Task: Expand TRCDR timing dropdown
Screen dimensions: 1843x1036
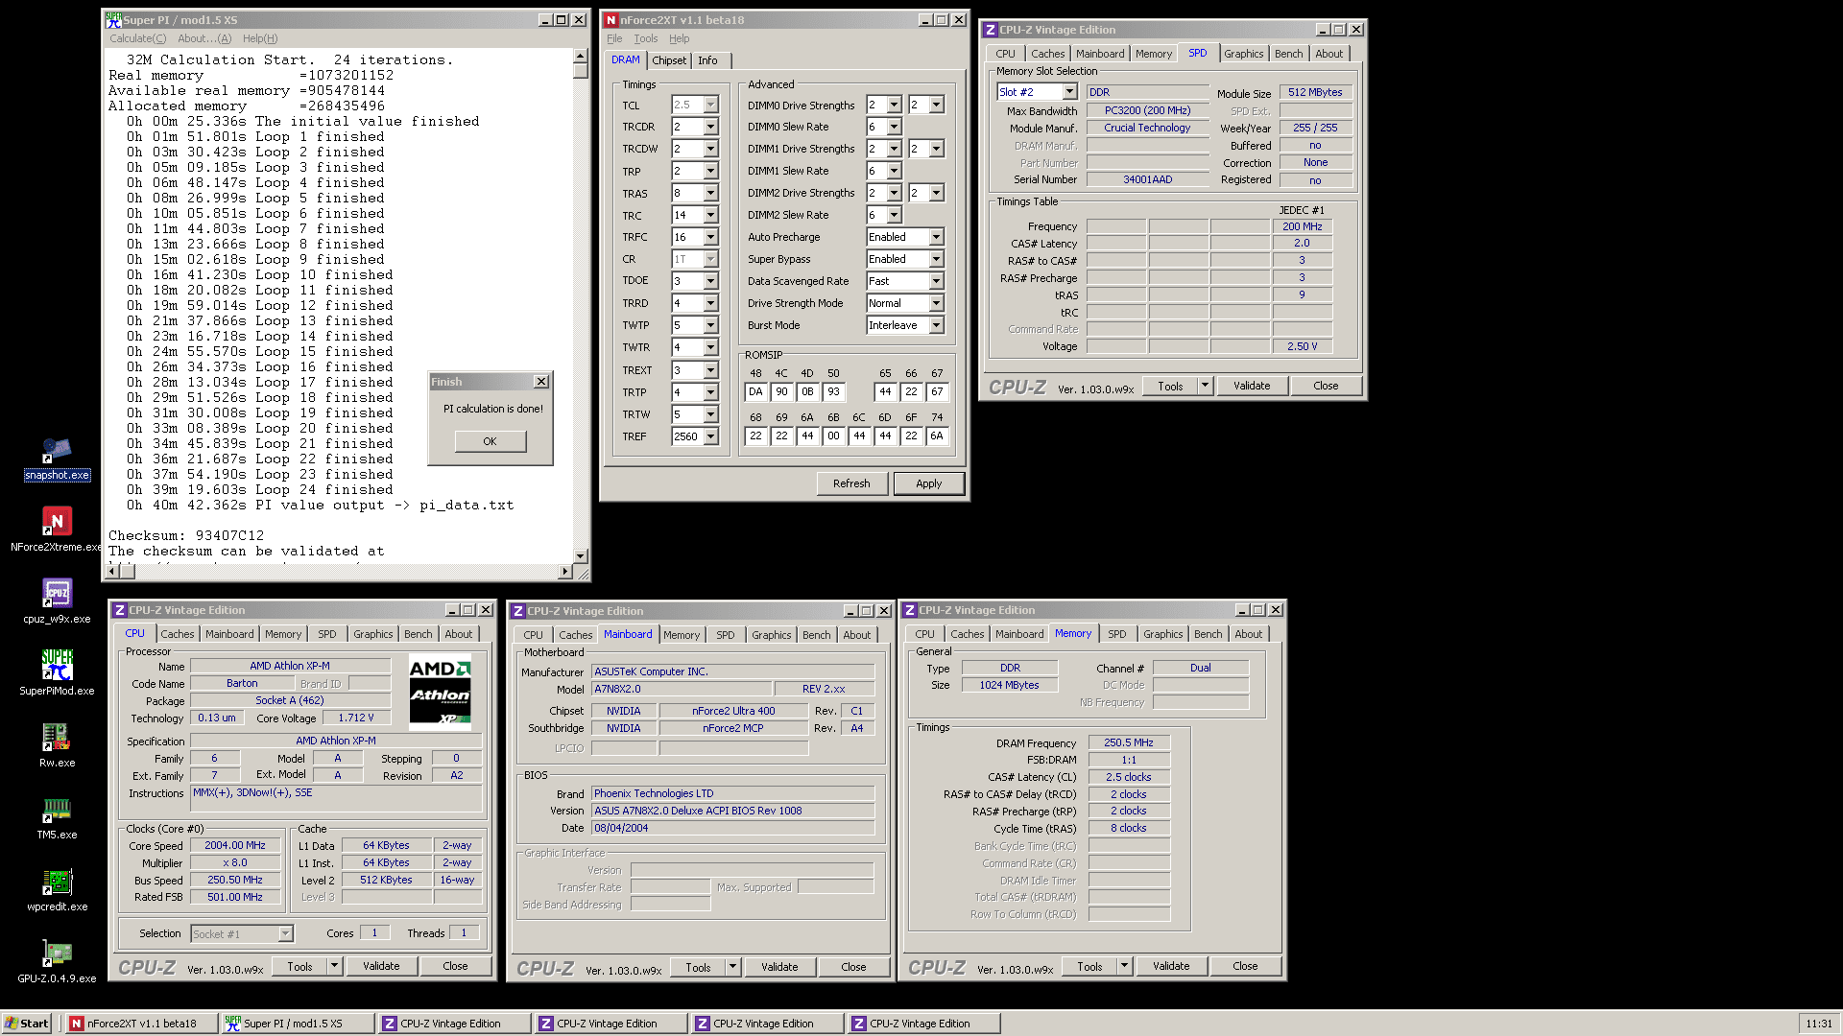Action: [711, 127]
